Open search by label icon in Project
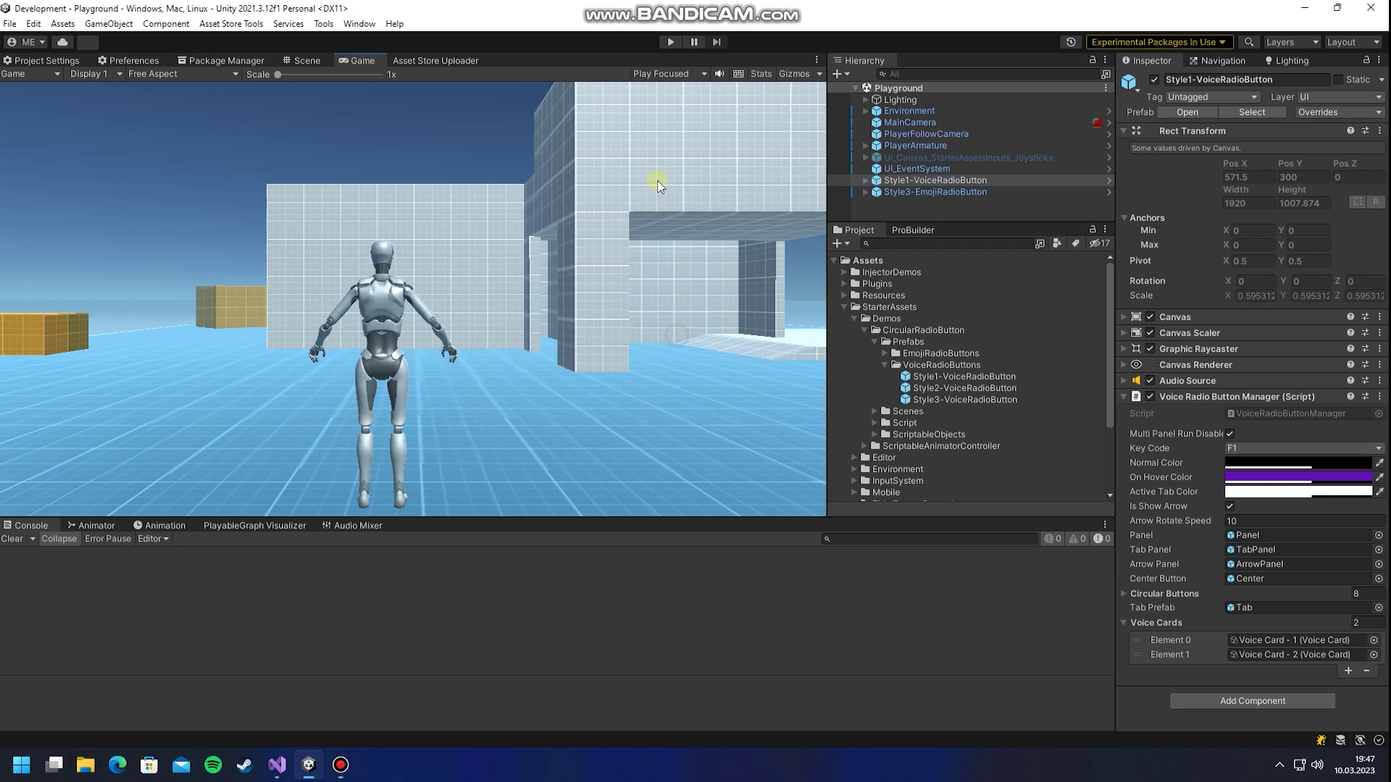This screenshot has height=782, width=1391. click(1076, 244)
